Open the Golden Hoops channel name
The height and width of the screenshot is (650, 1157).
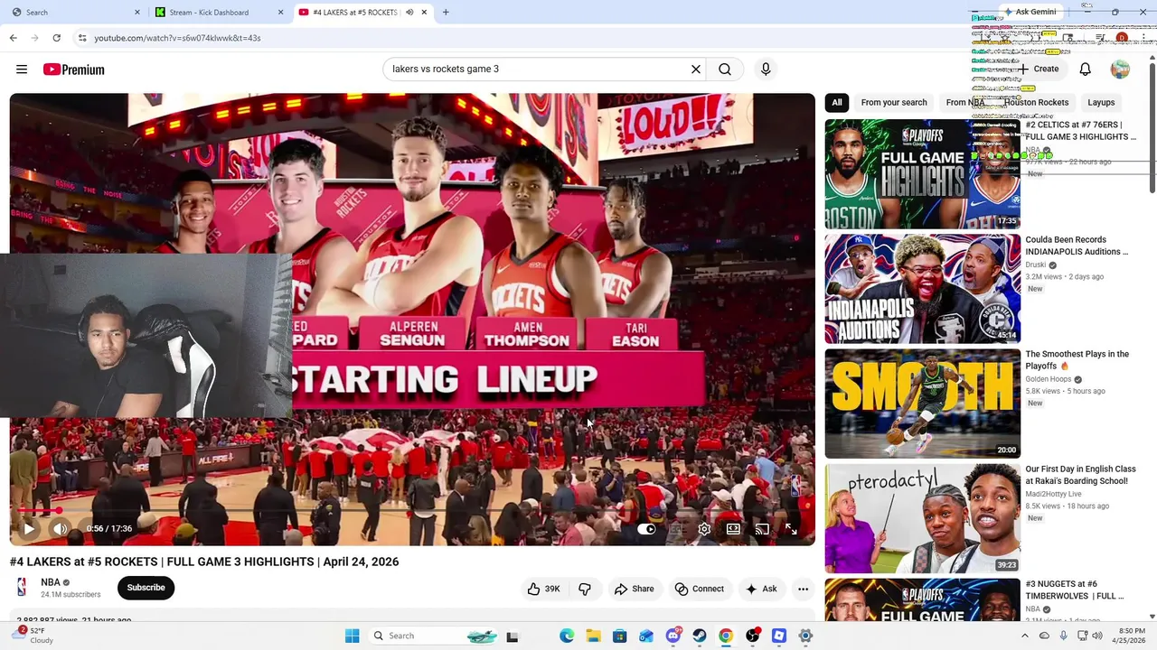pyautogui.click(x=1049, y=379)
